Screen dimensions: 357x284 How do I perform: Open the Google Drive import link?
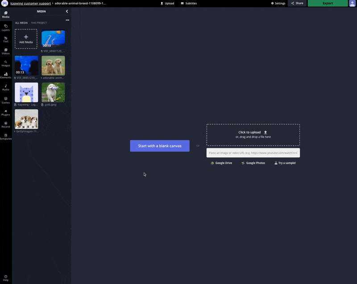coord(221,163)
